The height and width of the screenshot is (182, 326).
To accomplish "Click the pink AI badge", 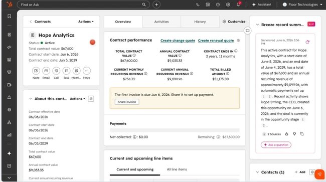I will pos(311,24).
